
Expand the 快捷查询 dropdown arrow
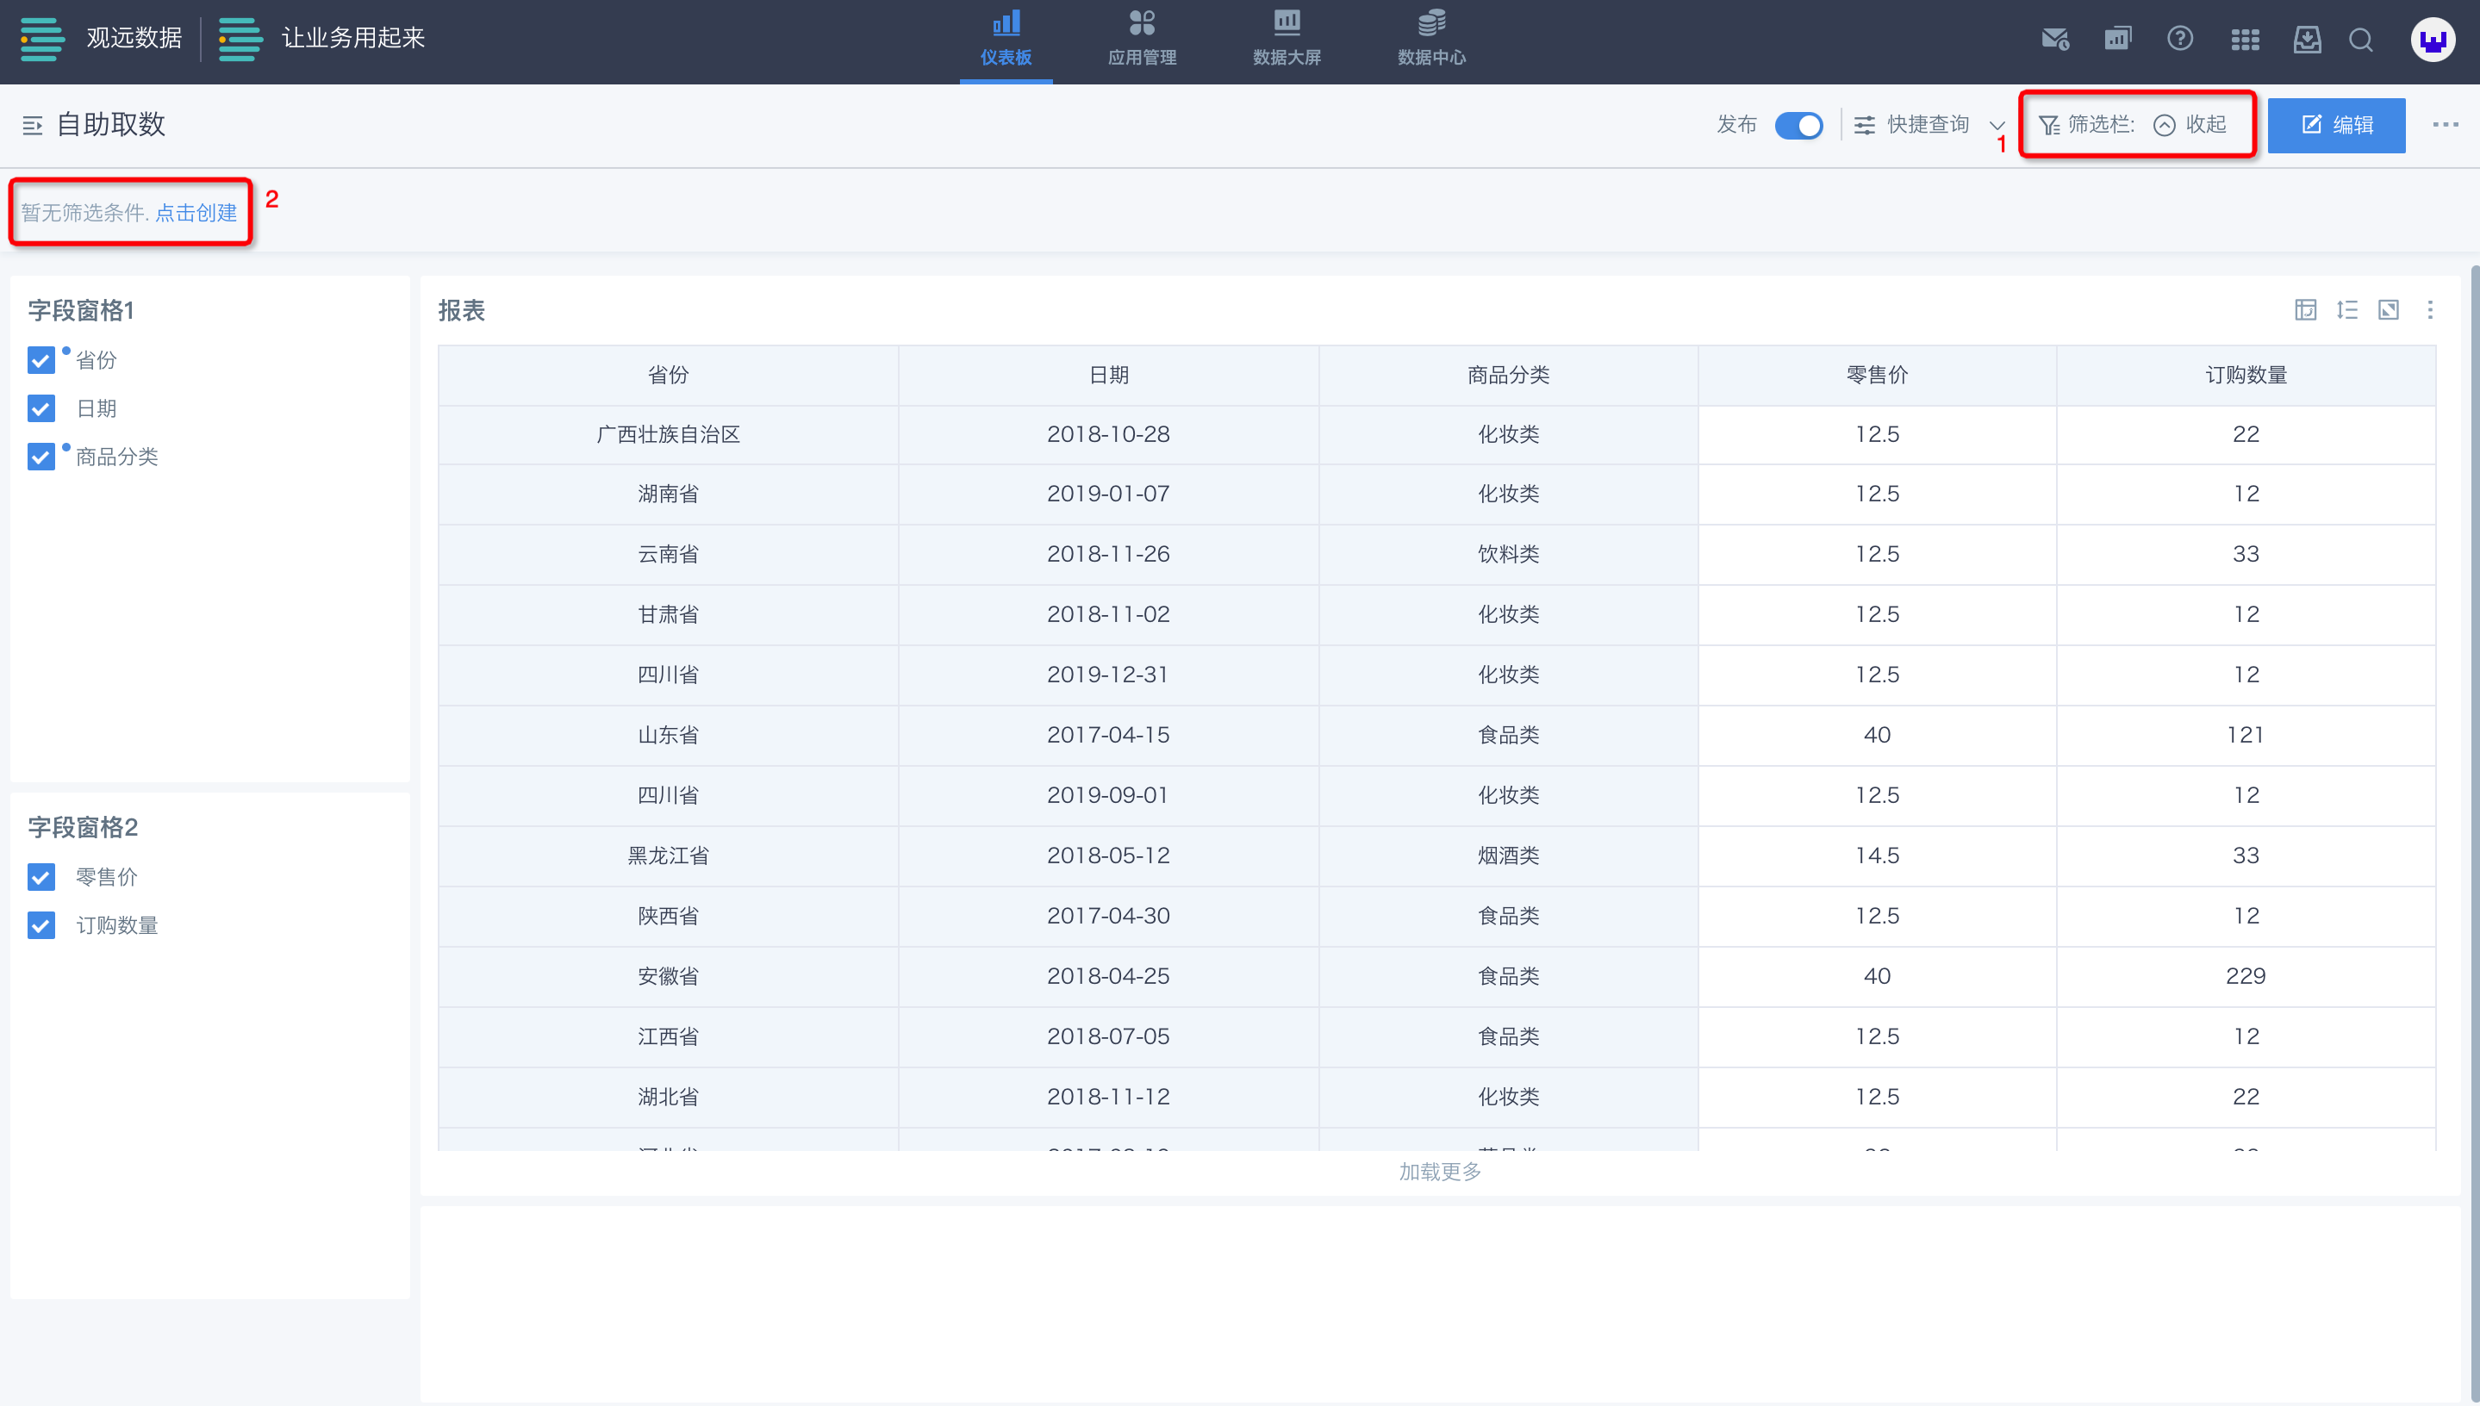coord(1997,126)
